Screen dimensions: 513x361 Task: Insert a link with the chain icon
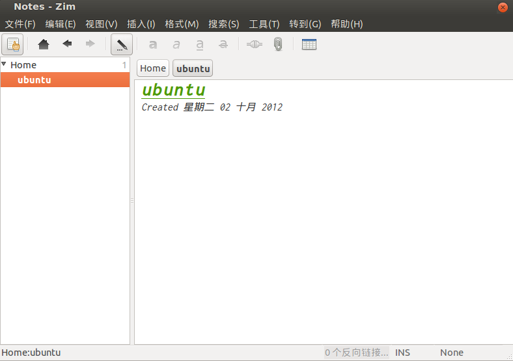(254, 44)
